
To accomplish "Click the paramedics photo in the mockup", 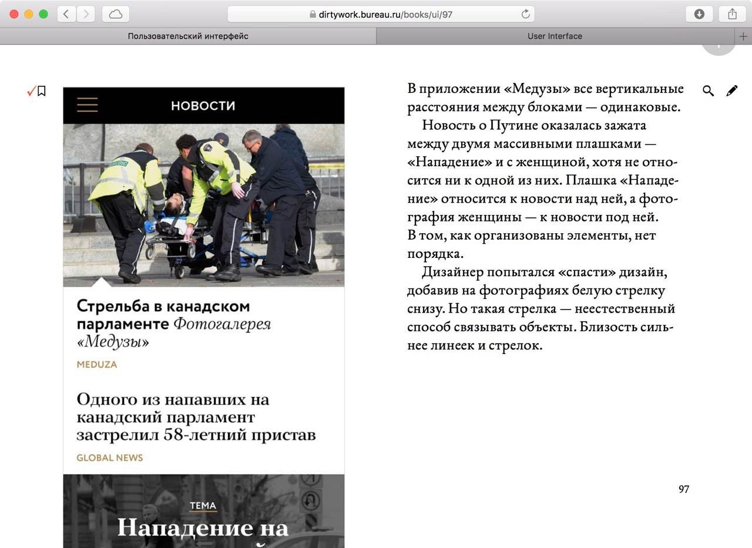I will coord(204,205).
